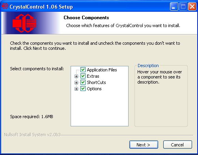Viewport: 198px width, 155px height.
Task: Minimize the setup window
Action: pyautogui.click(x=174, y=6)
